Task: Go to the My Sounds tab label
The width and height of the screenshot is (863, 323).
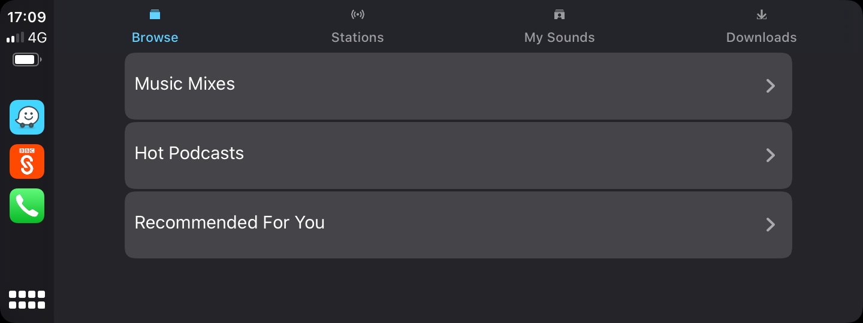Action: (560, 38)
